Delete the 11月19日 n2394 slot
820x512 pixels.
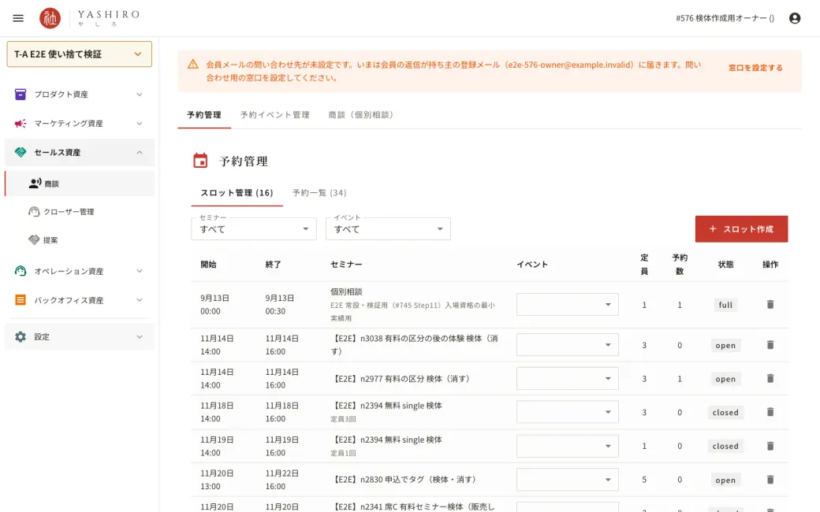point(770,446)
